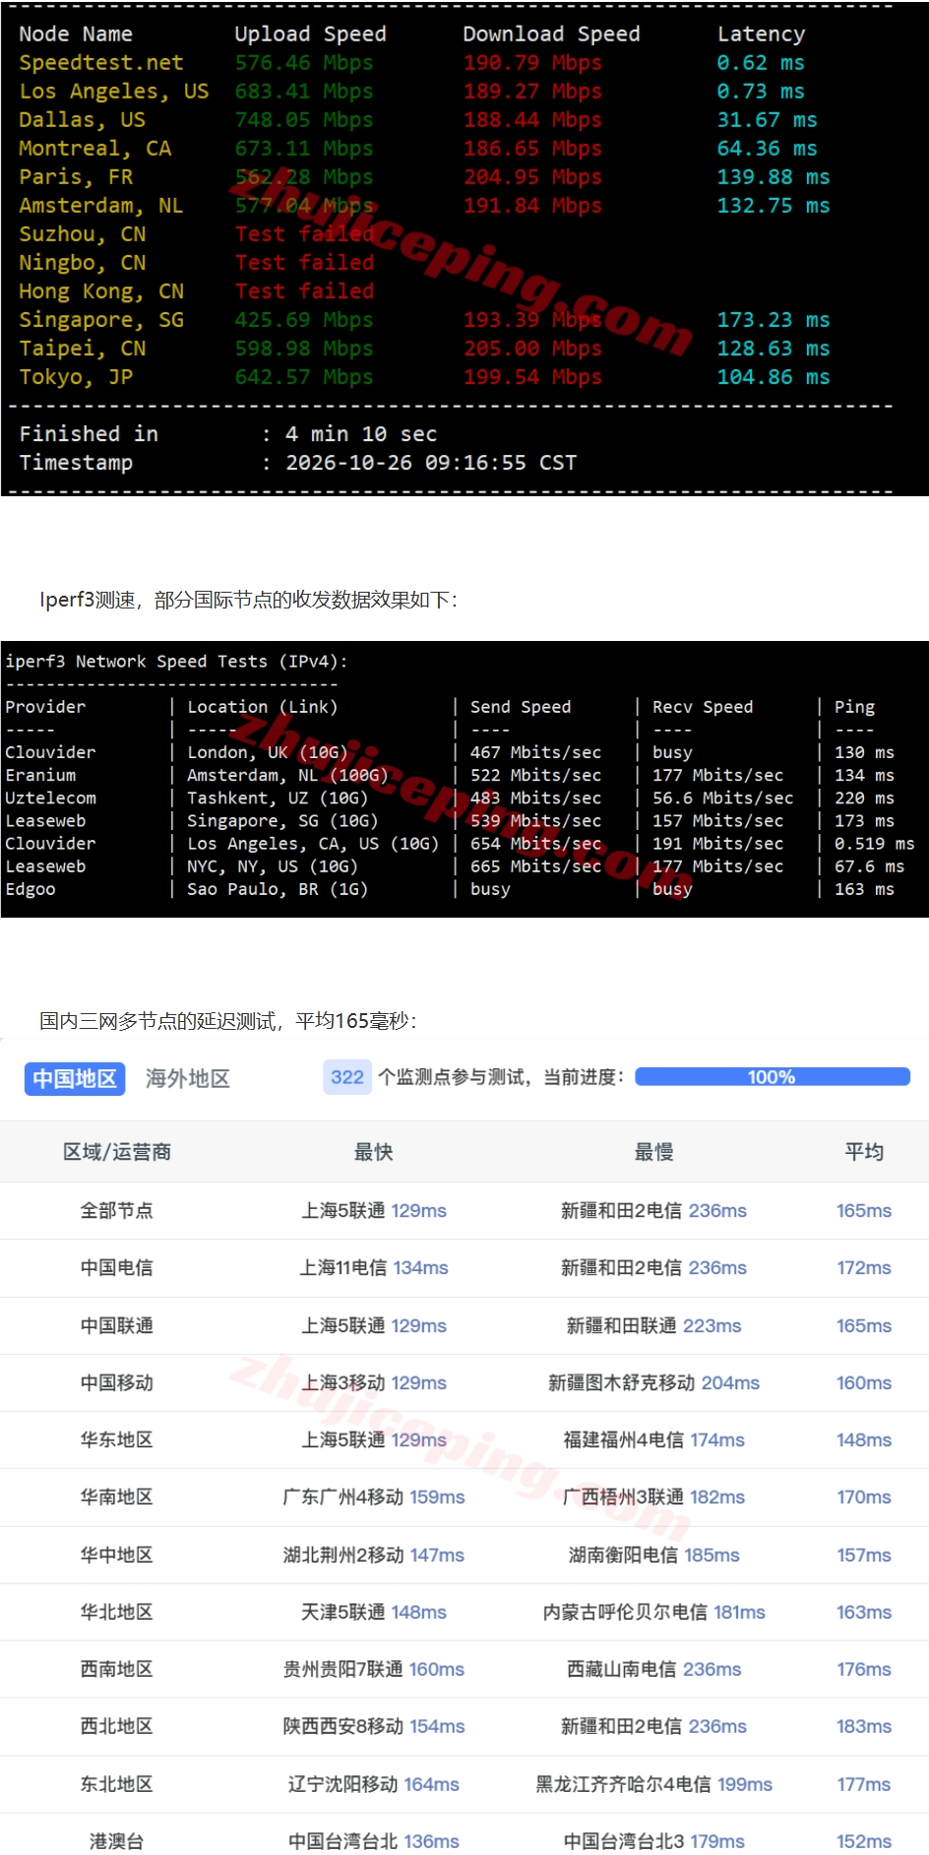Click the Finished in 4 min 10 sec
This screenshot has width=929, height=1855.
[x=228, y=434]
